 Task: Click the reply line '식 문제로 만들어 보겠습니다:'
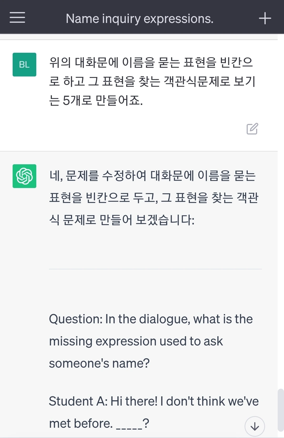(x=122, y=219)
